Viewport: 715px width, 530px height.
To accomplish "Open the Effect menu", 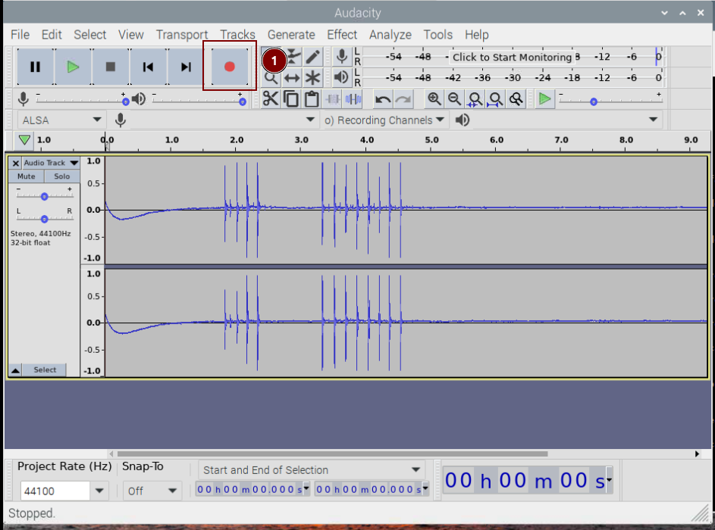I will coord(342,35).
